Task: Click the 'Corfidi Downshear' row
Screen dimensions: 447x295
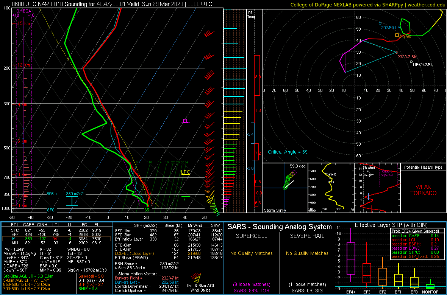Action: coord(147,286)
